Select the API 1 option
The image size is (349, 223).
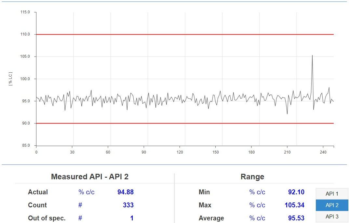pyautogui.click(x=332, y=194)
